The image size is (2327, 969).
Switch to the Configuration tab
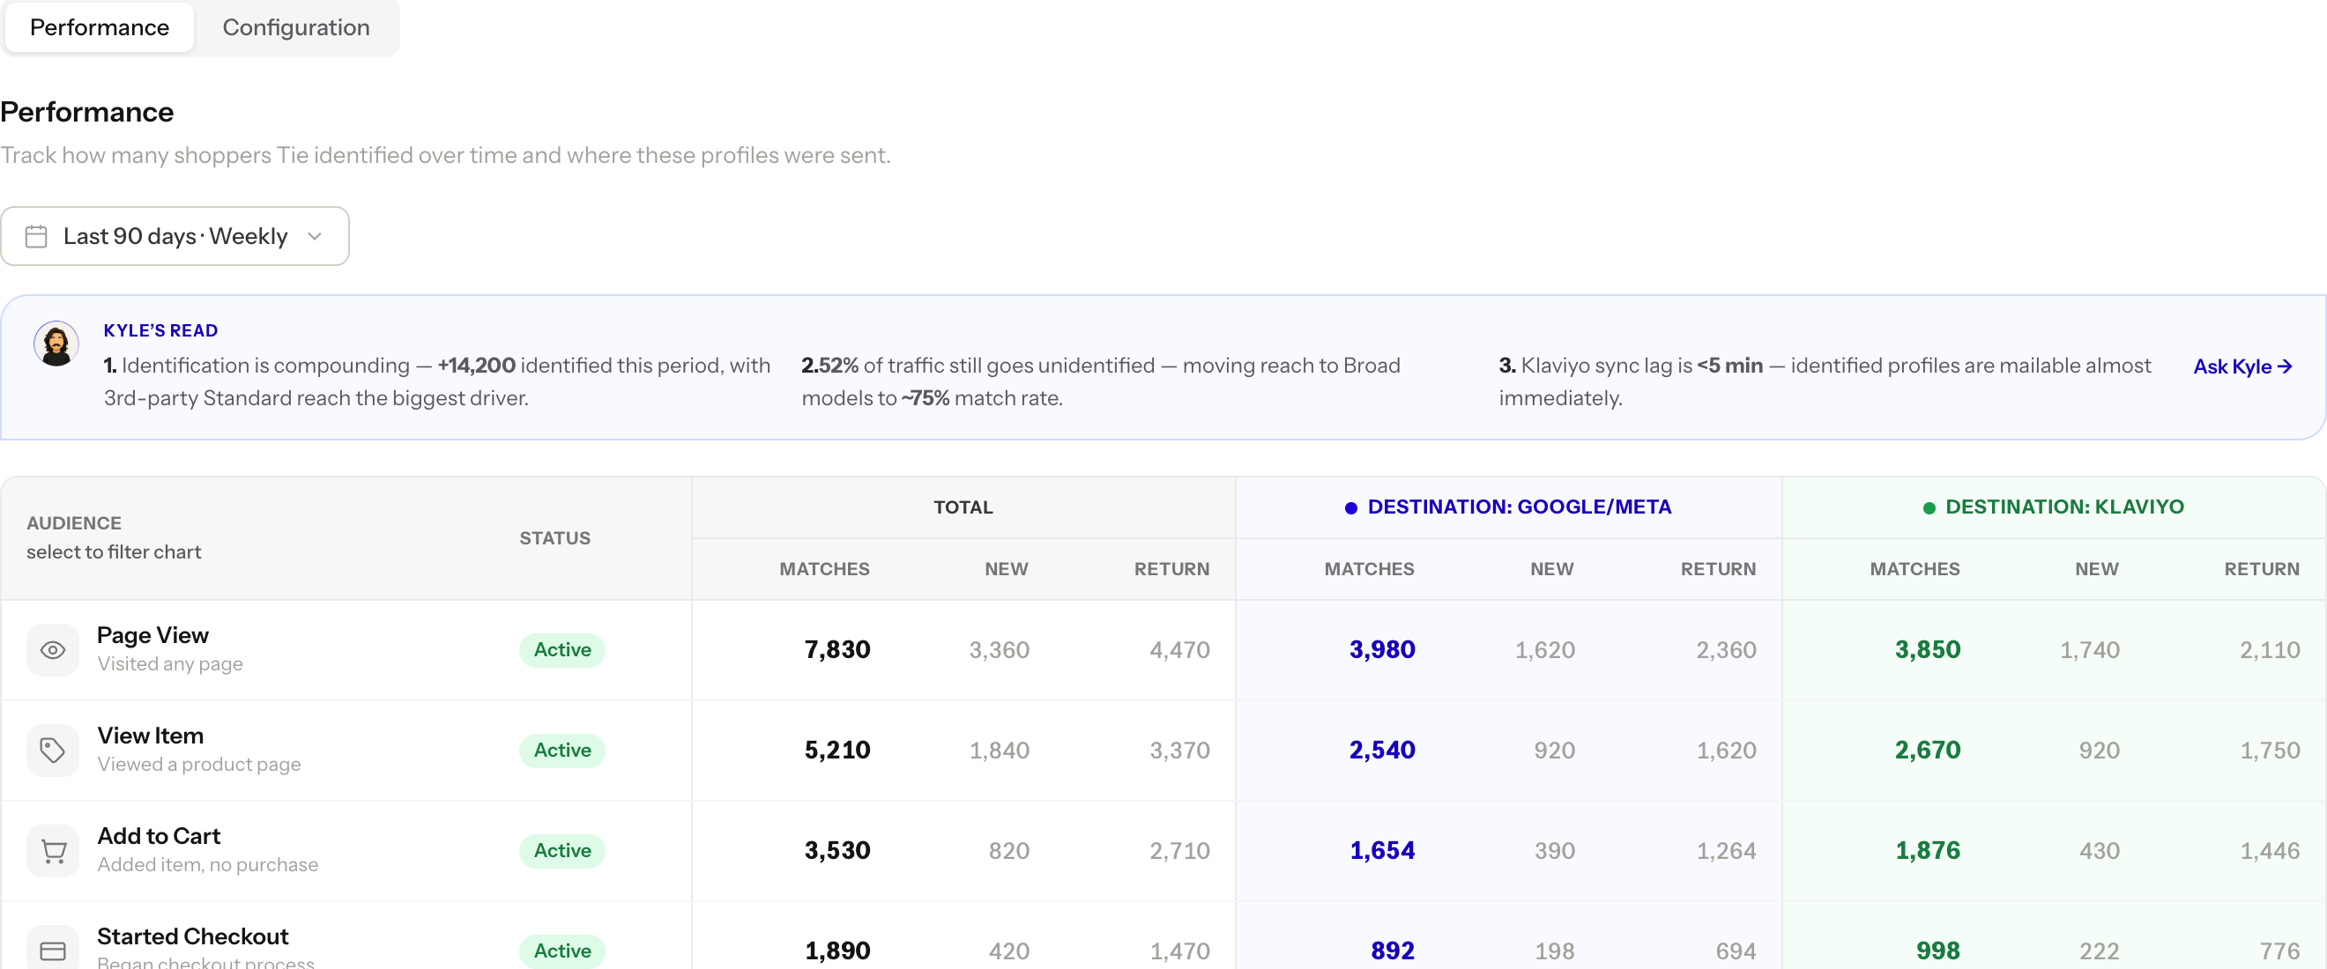(295, 27)
